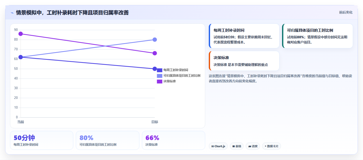Viewport: 363px width, 160px height.
Task: Click the 90 y-axis label
Action: pyautogui.click(x=16, y=30)
